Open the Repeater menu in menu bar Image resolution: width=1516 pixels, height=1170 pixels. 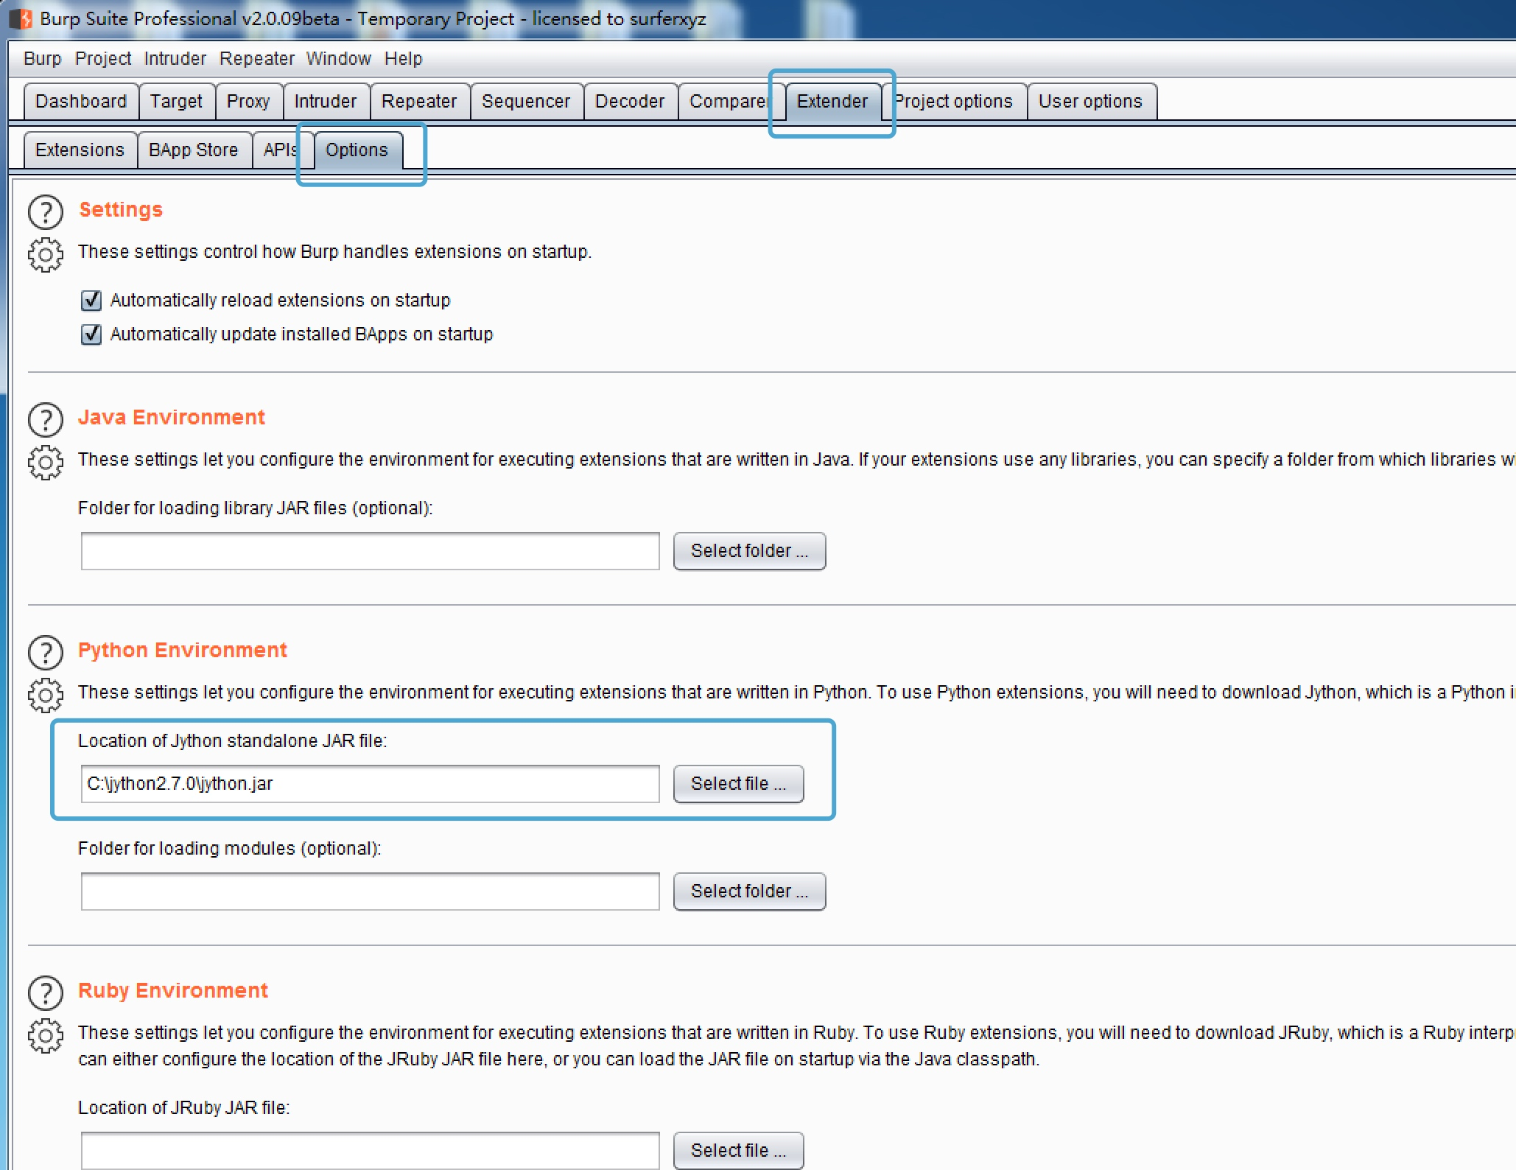click(257, 59)
